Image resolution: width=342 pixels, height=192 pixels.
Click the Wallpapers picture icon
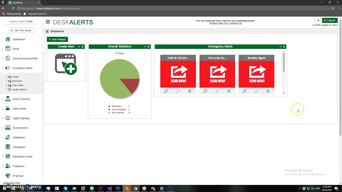coord(8,137)
